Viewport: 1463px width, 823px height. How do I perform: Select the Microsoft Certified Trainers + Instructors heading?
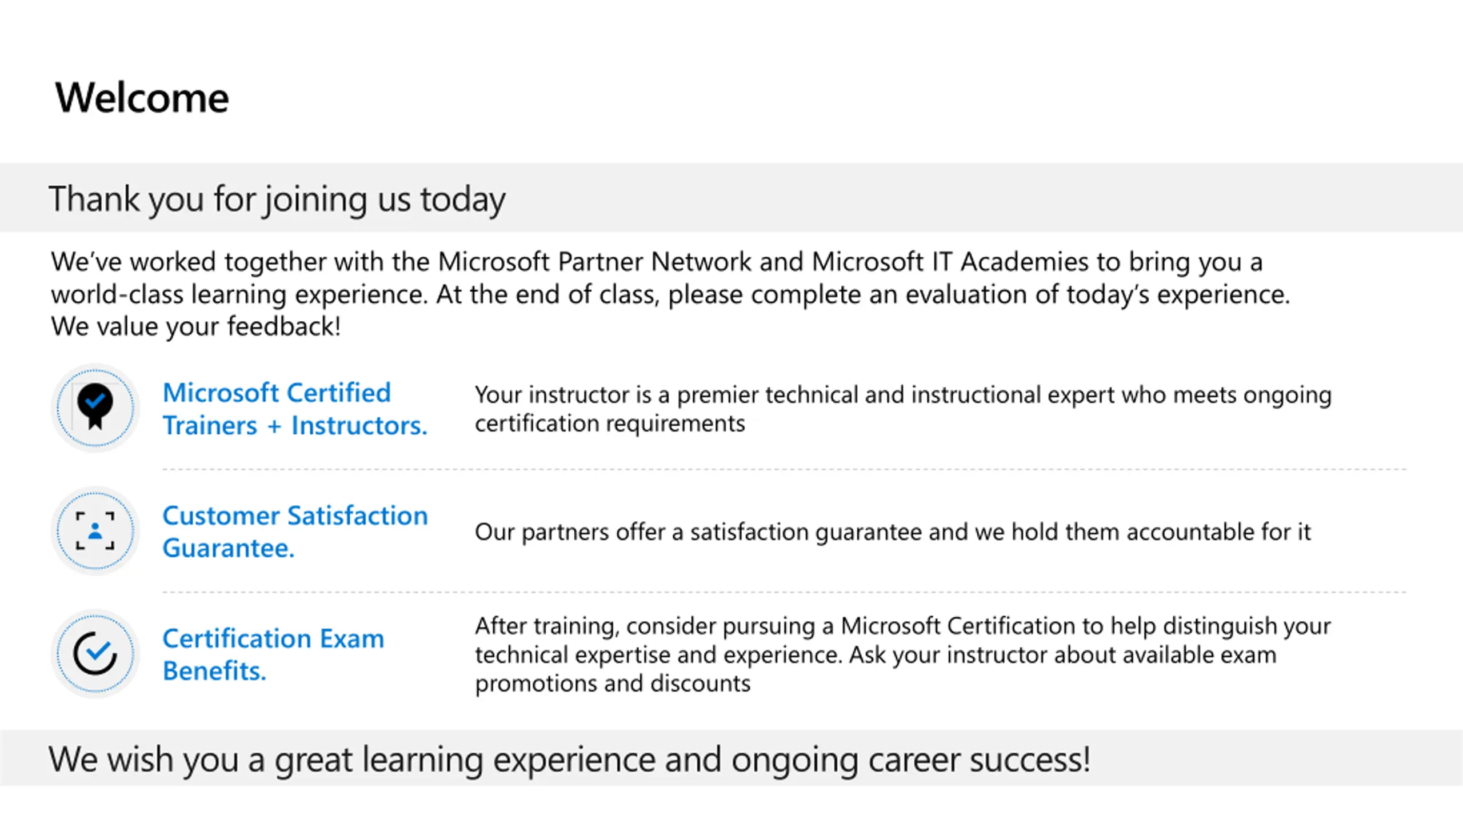(295, 409)
